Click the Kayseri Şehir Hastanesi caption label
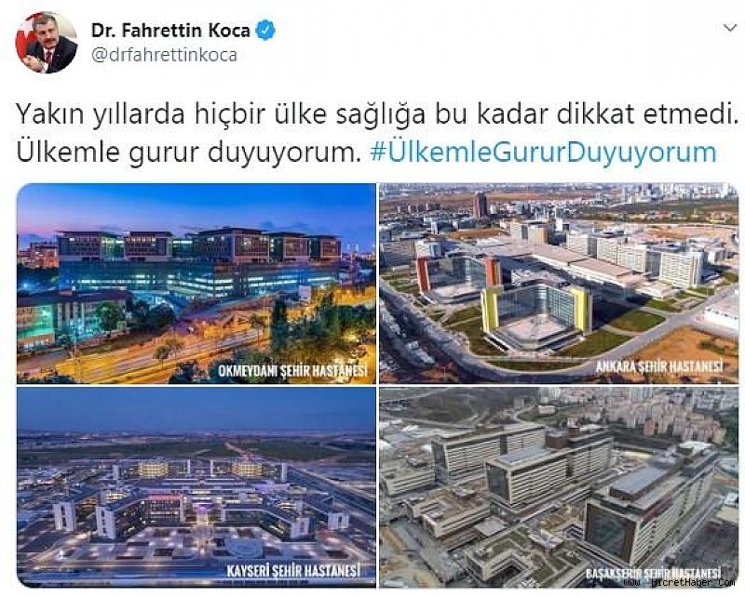 click(293, 571)
